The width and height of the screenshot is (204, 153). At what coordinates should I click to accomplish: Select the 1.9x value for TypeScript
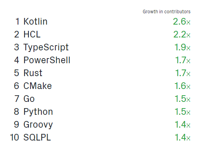coord(182,47)
